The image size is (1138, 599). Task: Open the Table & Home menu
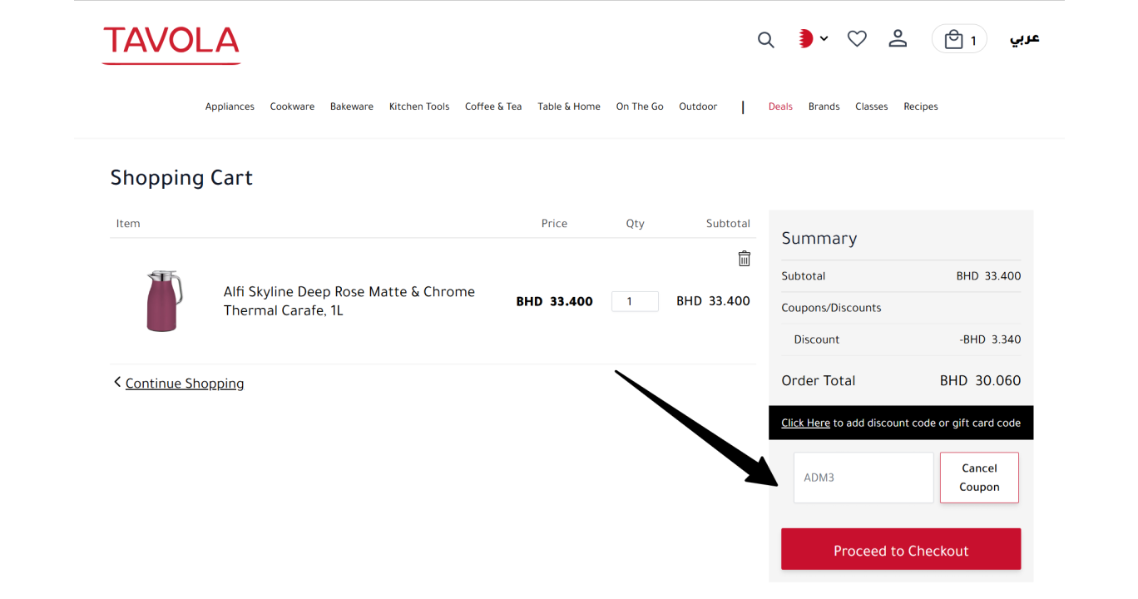pyautogui.click(x=569, y=106)
